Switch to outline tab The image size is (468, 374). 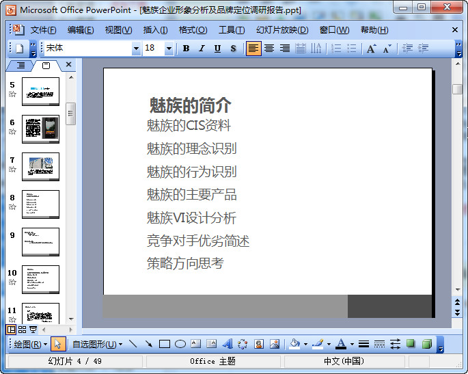20,65
